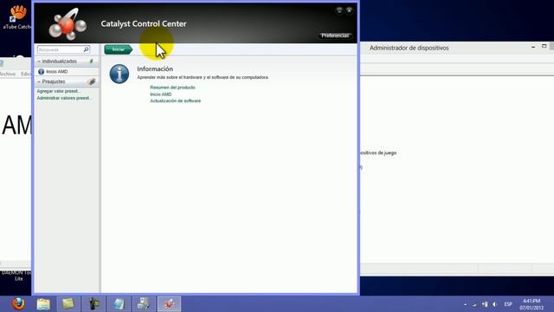Image resolution: width=554 pixels, height=312 pixels.
Task: Open the Inicio AMD link under Información
Action: (161, 94)
